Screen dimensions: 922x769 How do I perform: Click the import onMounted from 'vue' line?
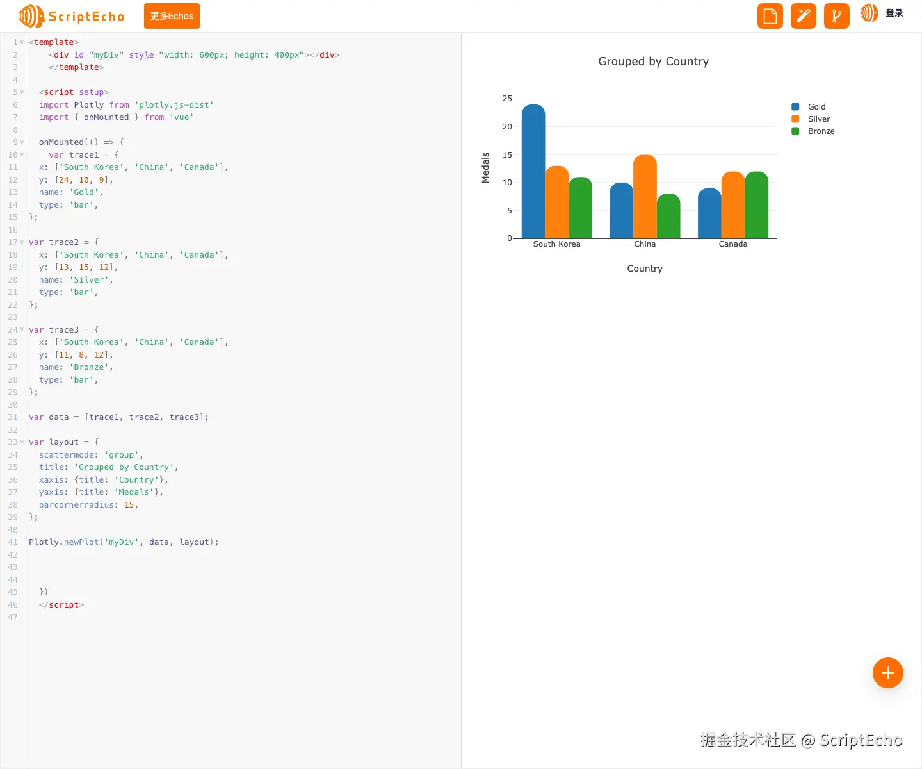pyautogui.click(x=116, y=117)
